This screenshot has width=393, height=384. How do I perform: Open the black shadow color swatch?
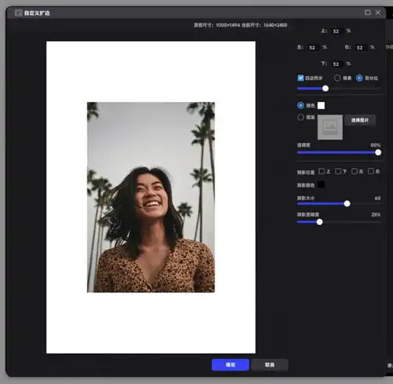(321, 185)
